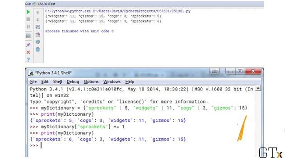Click the Down the Stack Trace arrow
The image size is (289, 162).
coord(38,20)
